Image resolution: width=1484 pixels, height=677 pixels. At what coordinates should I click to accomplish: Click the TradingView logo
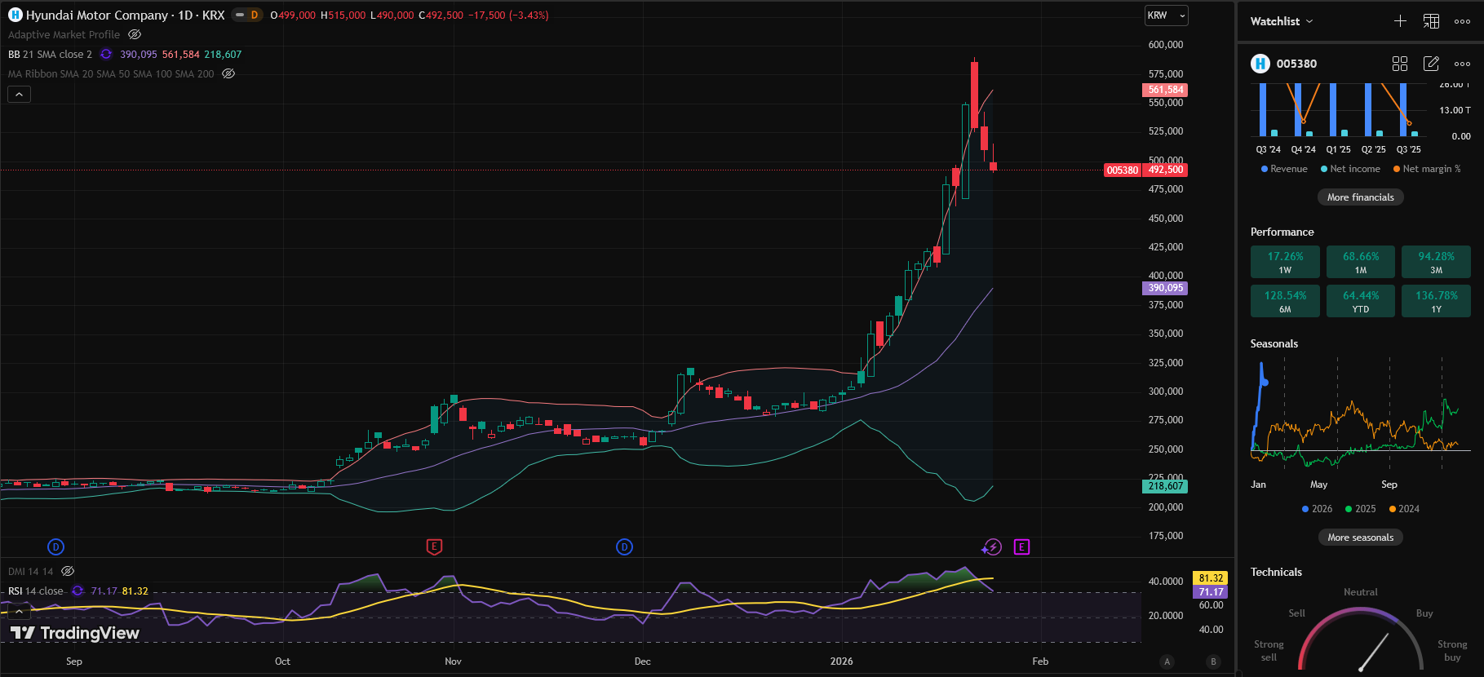(x=75, y=633)
